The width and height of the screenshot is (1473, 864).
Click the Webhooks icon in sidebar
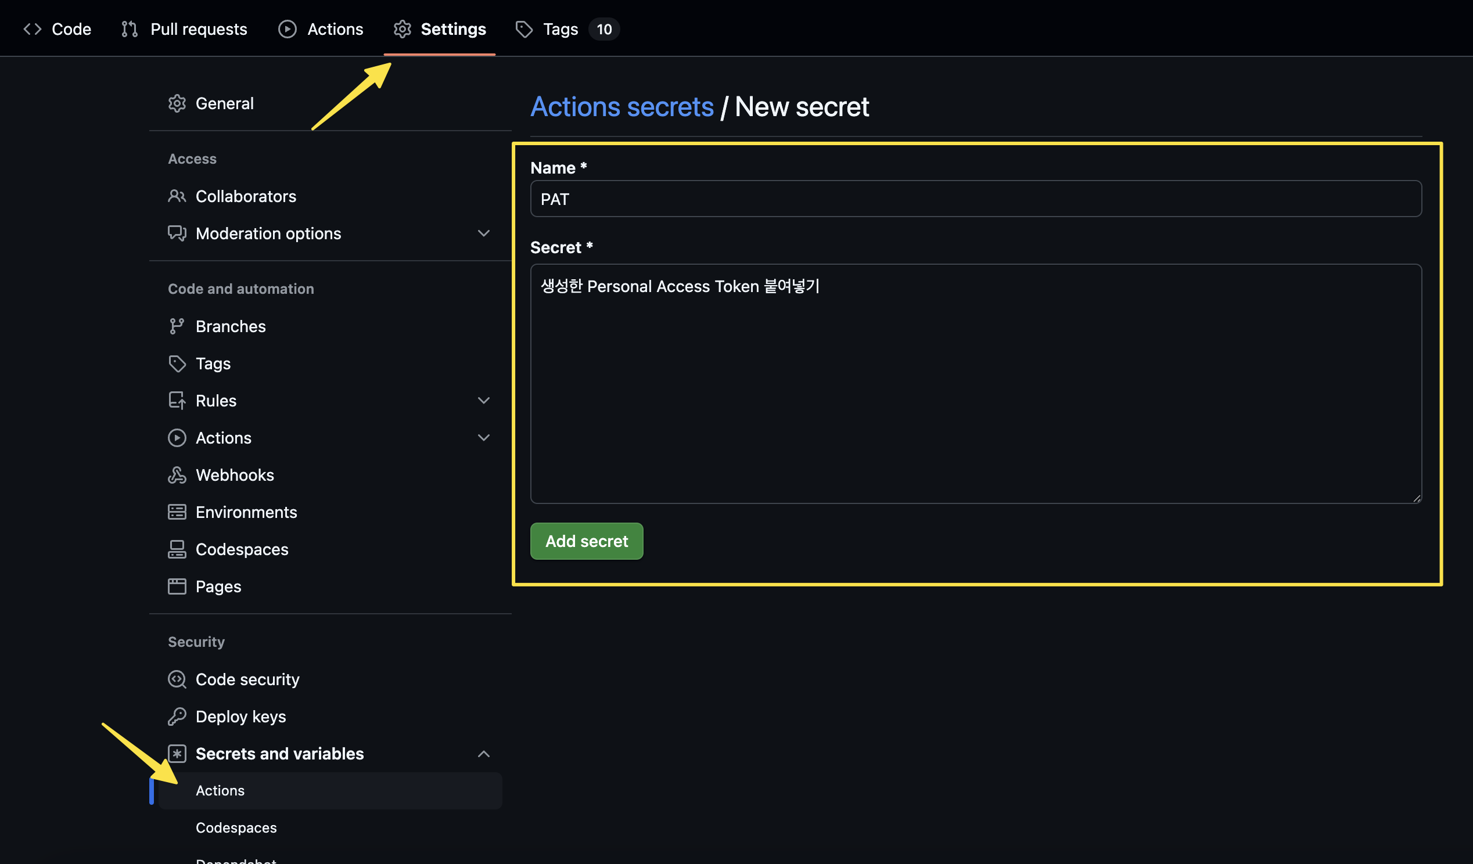(x=177, y=475)
